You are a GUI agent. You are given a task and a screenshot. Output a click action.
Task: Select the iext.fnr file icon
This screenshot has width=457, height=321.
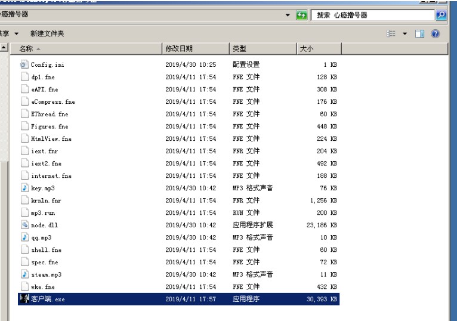[25, 151]
